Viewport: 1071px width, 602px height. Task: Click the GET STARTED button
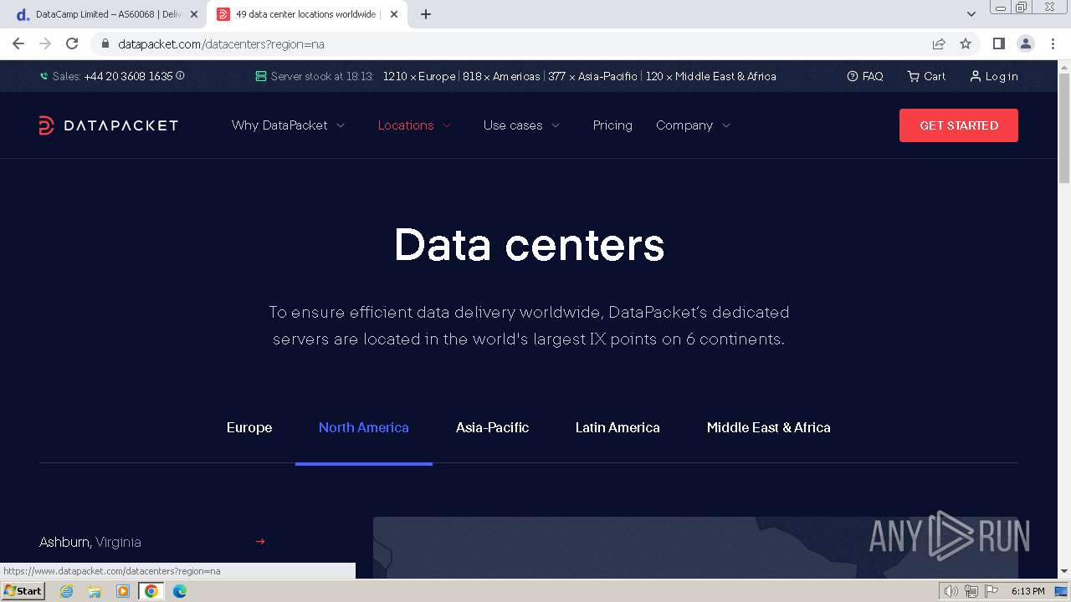pos(959,125)
